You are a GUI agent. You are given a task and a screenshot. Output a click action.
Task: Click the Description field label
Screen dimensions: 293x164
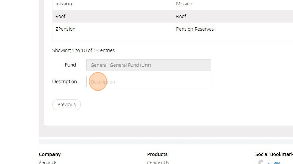[x=64, y=82]
